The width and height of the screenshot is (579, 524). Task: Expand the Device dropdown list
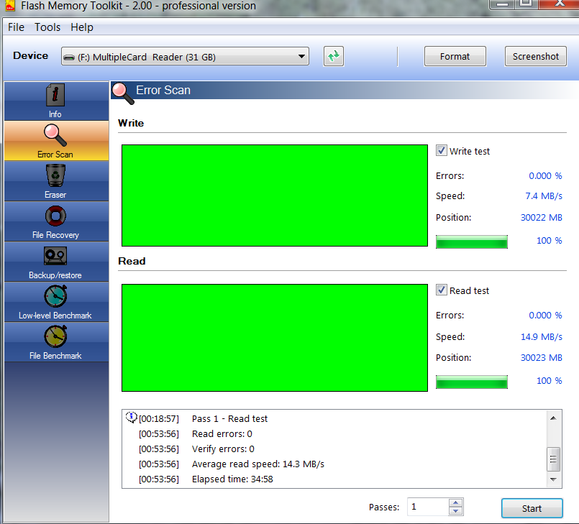pyautogui.click(x=301, y=57)
